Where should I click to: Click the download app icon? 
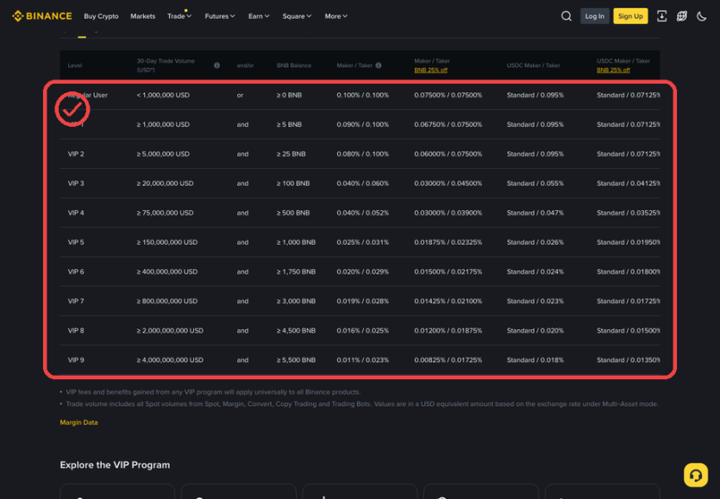pos(661,16)
